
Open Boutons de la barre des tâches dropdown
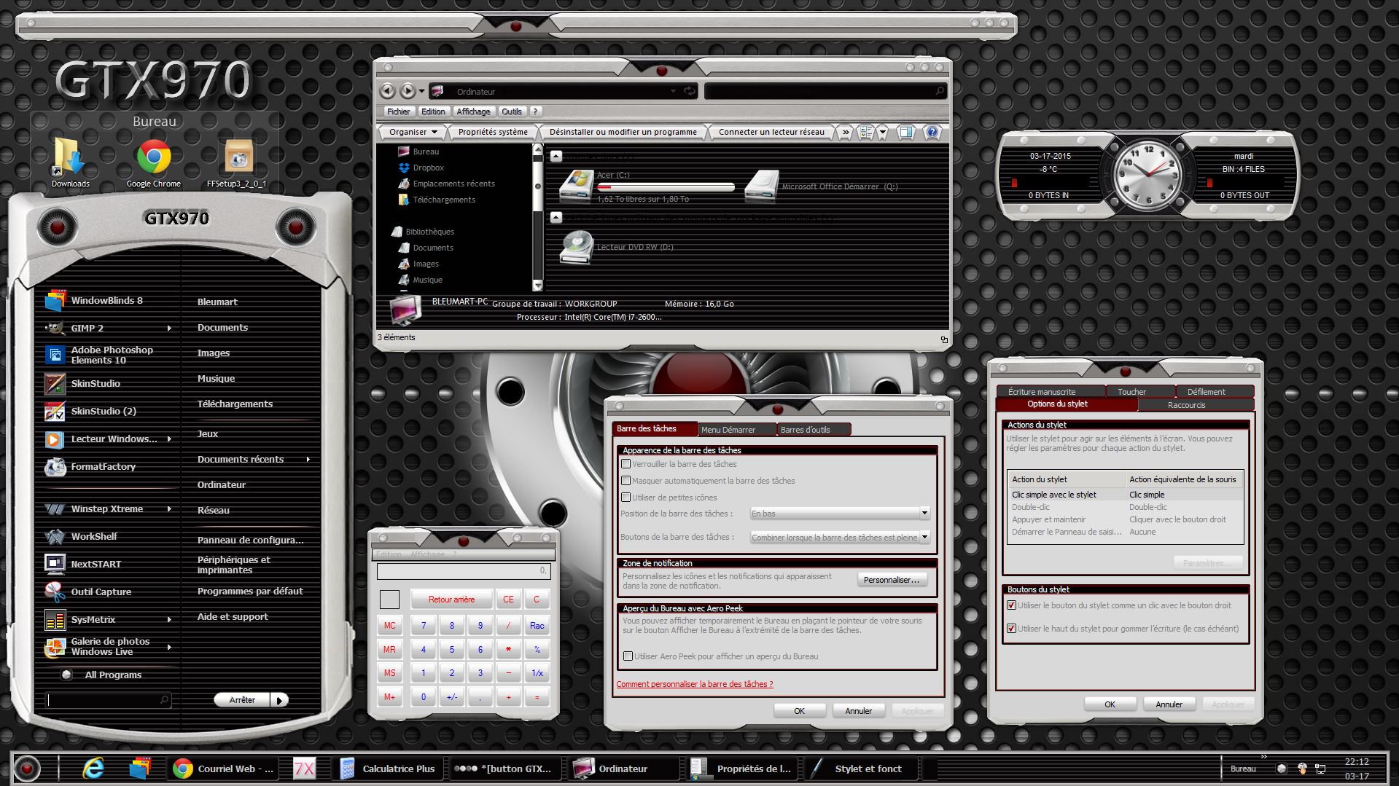click(x=840, y=537)
